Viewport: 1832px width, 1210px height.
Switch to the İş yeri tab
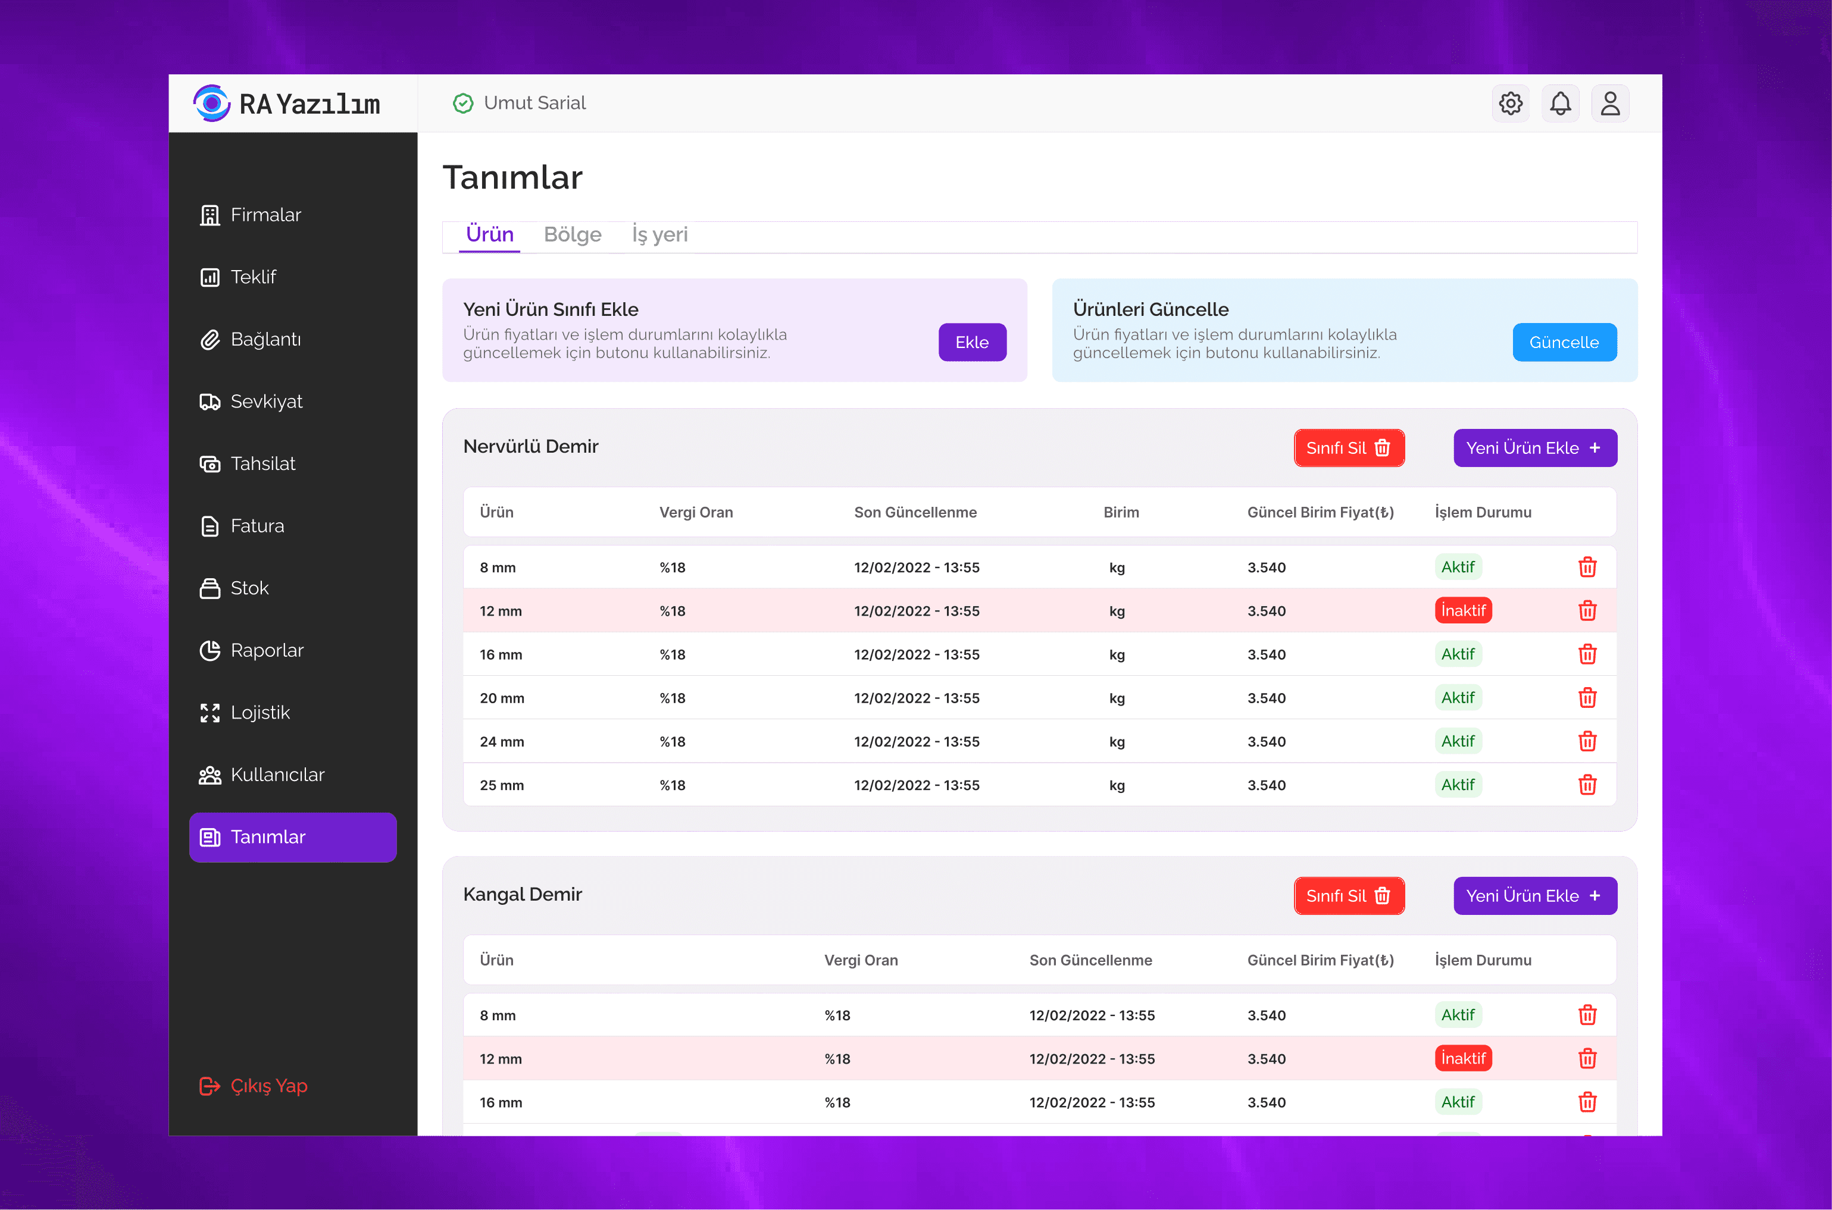coord(659,234)
